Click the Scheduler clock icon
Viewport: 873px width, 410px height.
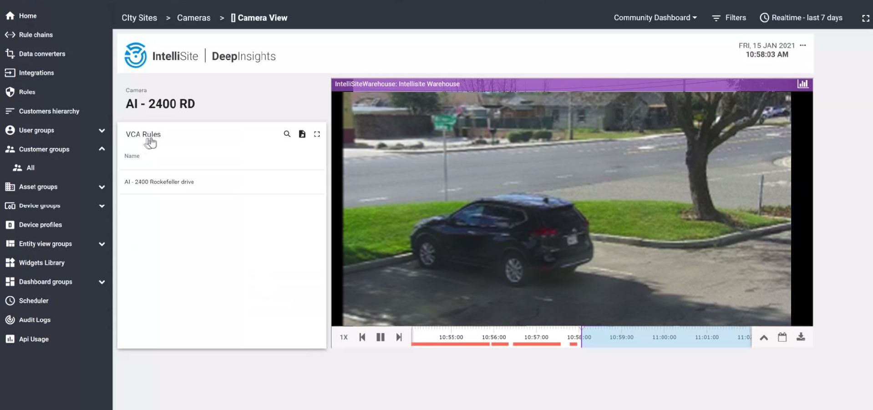(x=10, y=301)
